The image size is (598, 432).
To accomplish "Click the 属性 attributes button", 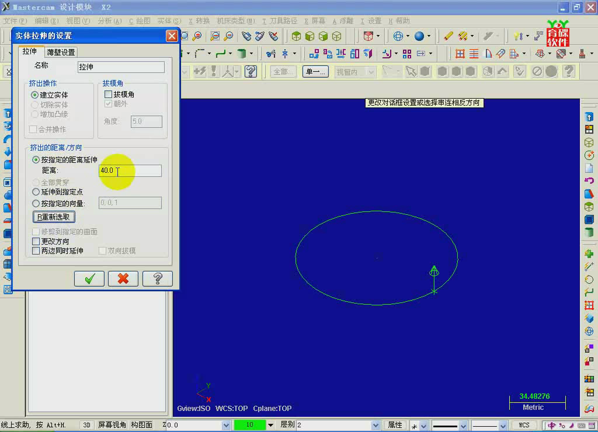I will (395, 425).
